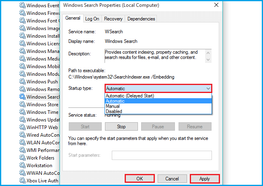This screenshot has height=186, width=263.
Task: Click gear icon beside Windows Update service
Action: [x=22, y=119]
